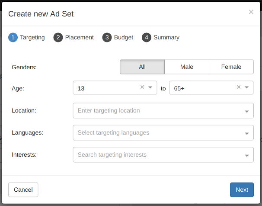262x206 pixels.
Task: Click the step 4 Summary circle icon
Action: [x=146, y=38]
